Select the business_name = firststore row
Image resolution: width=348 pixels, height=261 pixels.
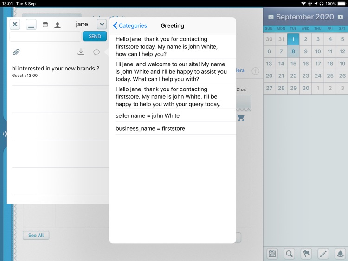click(173, 128)
